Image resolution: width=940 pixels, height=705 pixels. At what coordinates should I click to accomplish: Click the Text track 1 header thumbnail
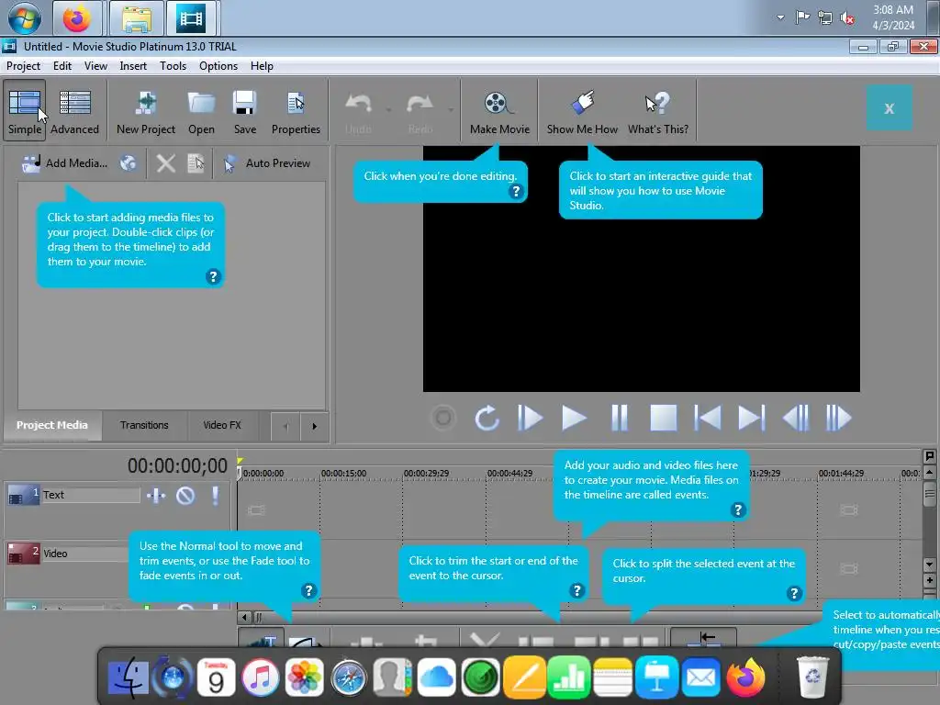23,495
